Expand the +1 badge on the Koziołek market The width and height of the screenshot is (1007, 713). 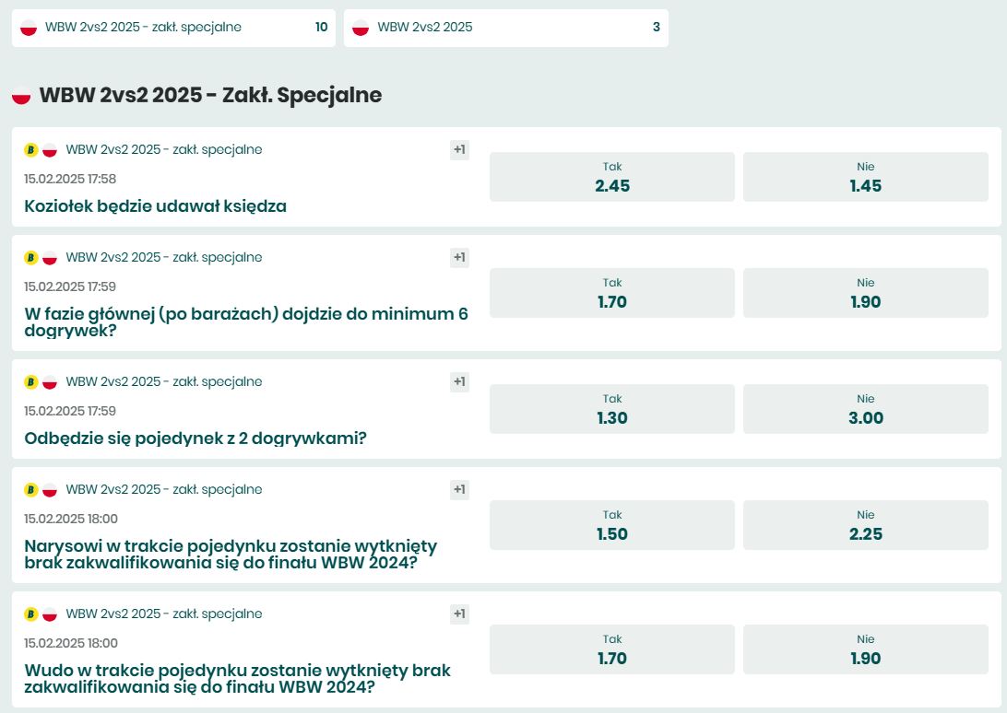click(458, 149)
